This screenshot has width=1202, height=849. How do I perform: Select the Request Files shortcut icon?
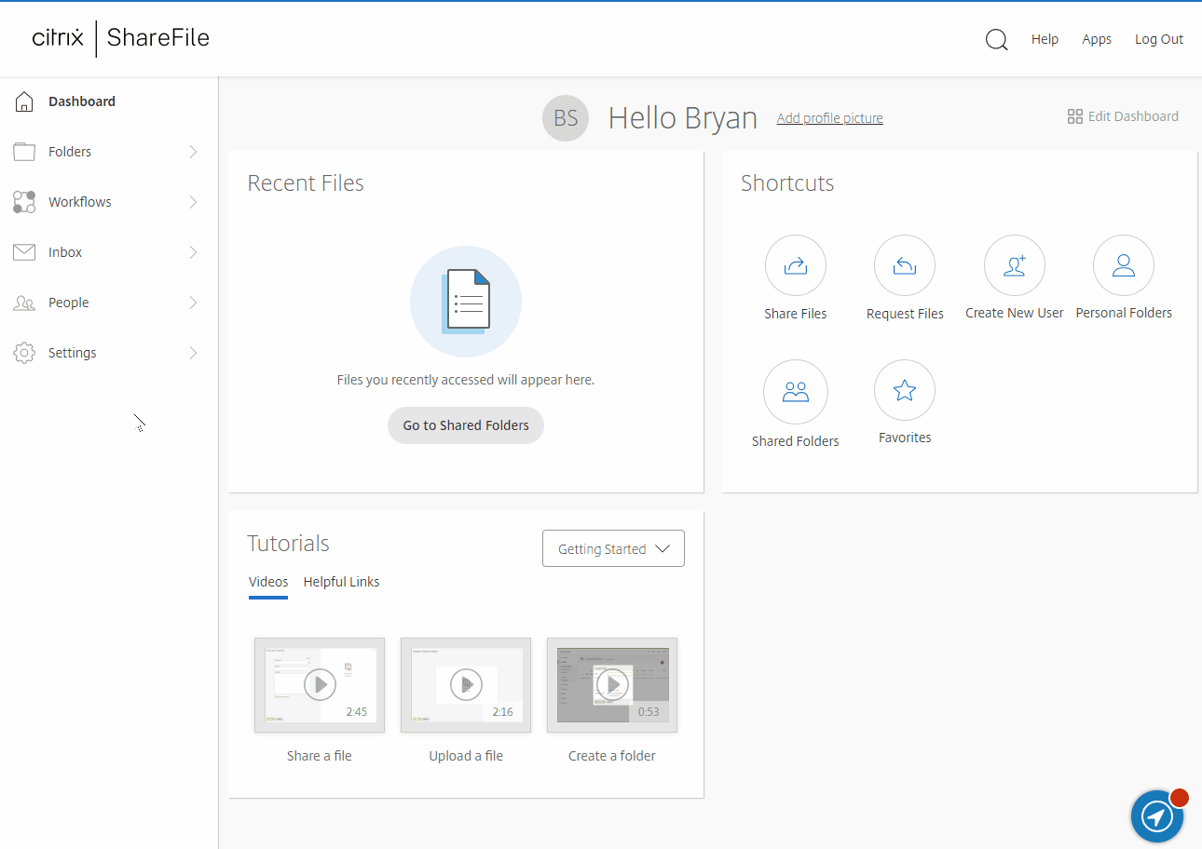click(x=904, y=265)
